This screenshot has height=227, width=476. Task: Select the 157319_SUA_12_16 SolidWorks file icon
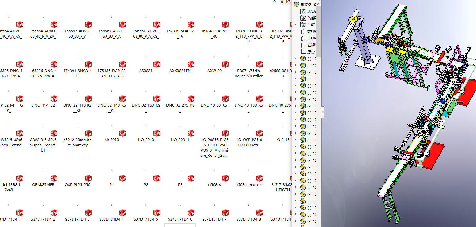(x=191, y=25)
